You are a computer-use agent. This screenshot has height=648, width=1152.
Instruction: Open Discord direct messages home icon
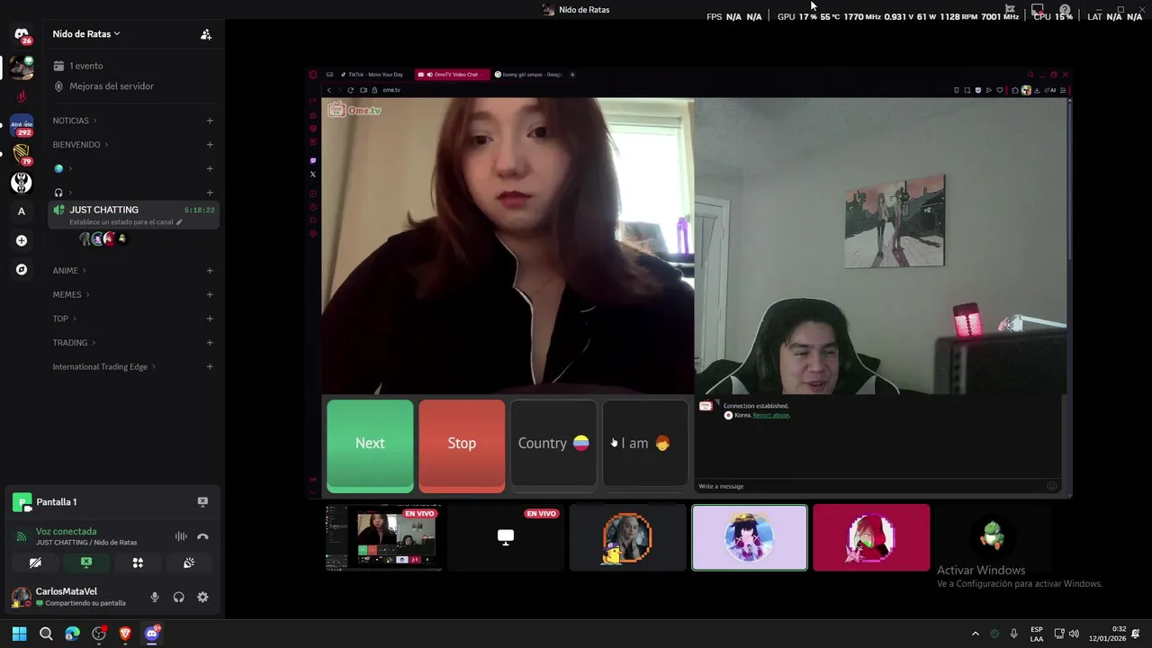click(x=22, y=34)
